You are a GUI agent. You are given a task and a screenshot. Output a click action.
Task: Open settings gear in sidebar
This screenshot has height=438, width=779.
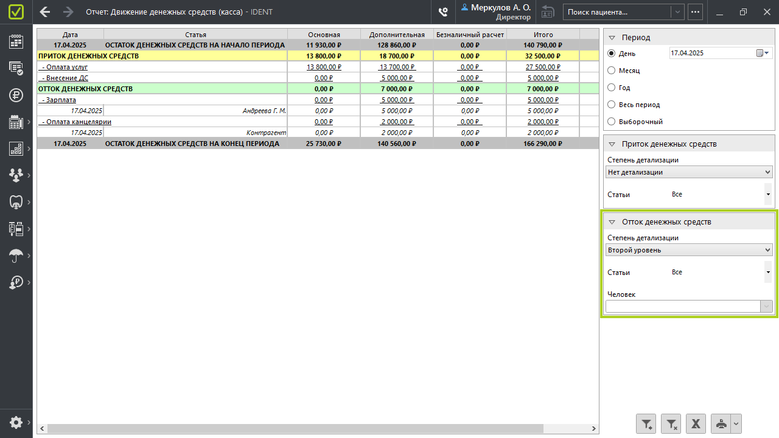(x=16, y=422)
